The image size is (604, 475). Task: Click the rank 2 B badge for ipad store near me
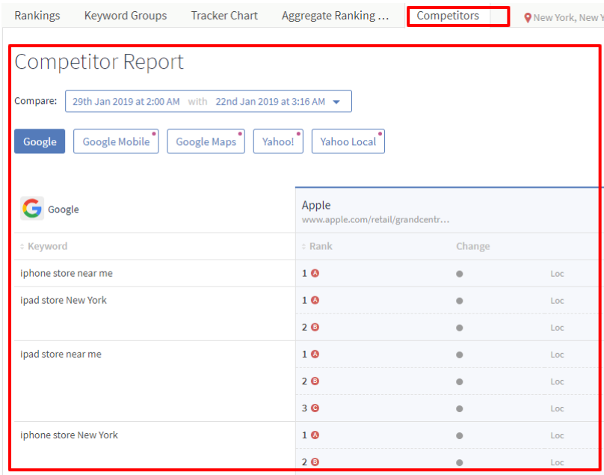point(315,381)
